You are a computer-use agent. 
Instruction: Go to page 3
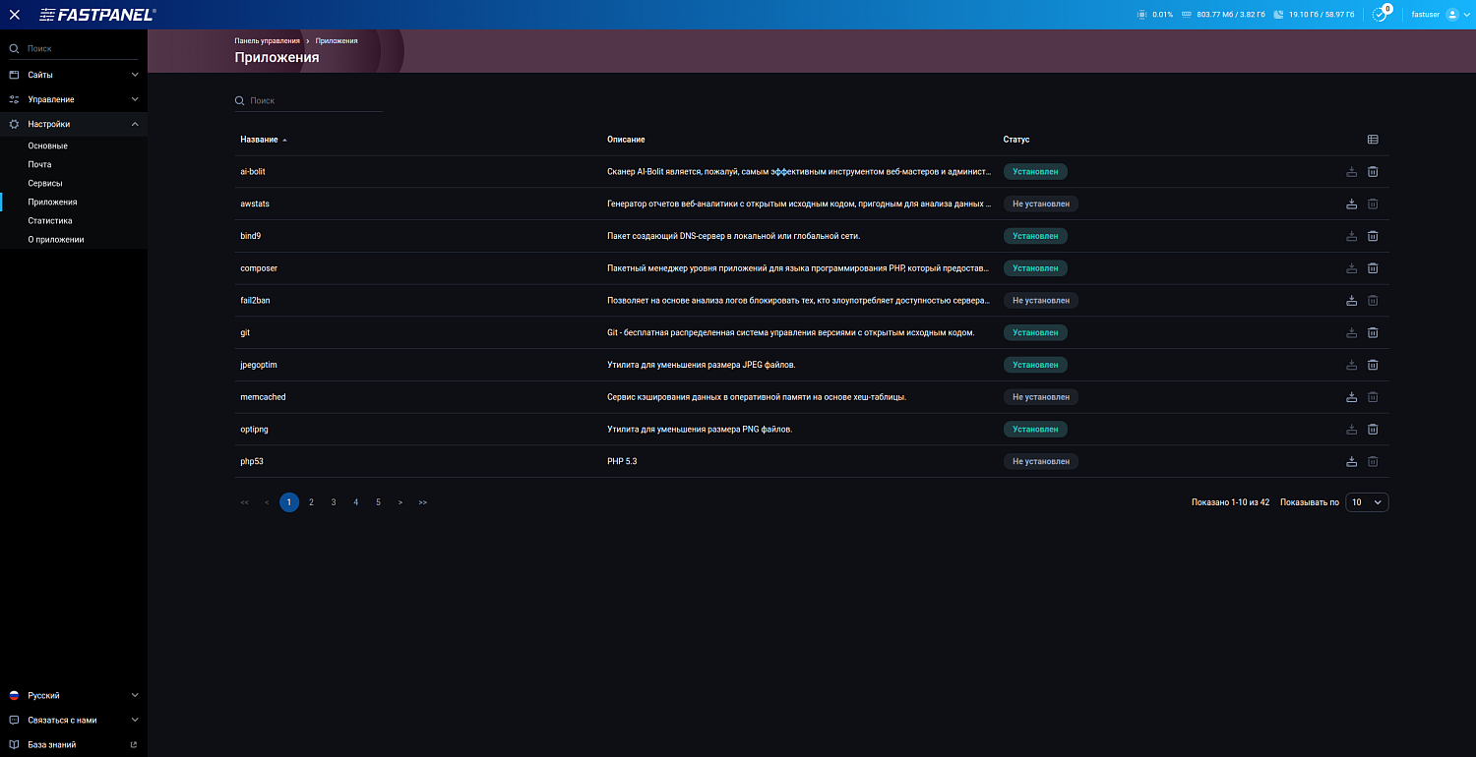tap(334, 502)
